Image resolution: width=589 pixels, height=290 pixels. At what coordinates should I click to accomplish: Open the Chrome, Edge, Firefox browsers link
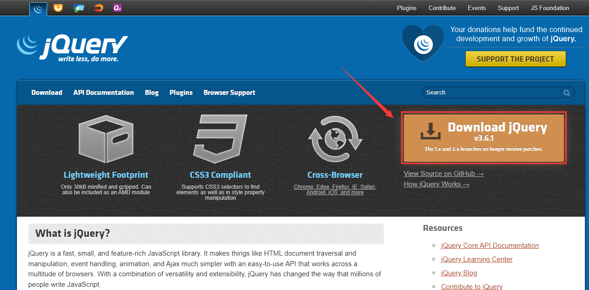[335, 190]
